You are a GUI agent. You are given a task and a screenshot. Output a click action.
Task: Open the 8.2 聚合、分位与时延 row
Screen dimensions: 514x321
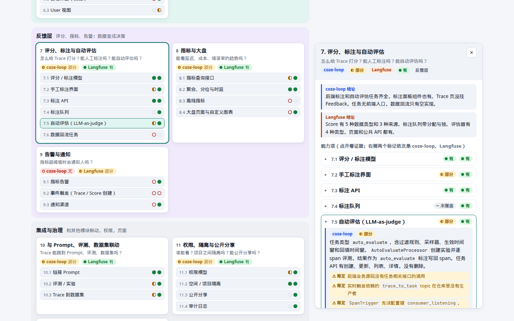click(238, 90)
